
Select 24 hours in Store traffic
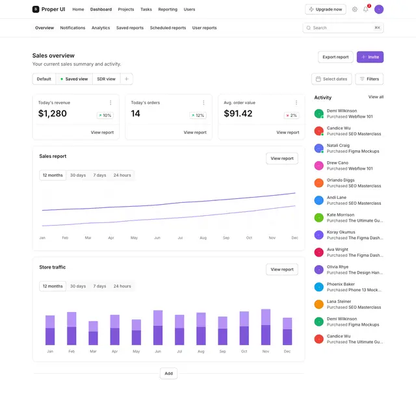122,286
